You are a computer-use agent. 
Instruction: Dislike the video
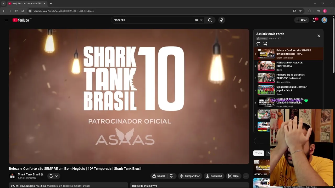(171, 176)
